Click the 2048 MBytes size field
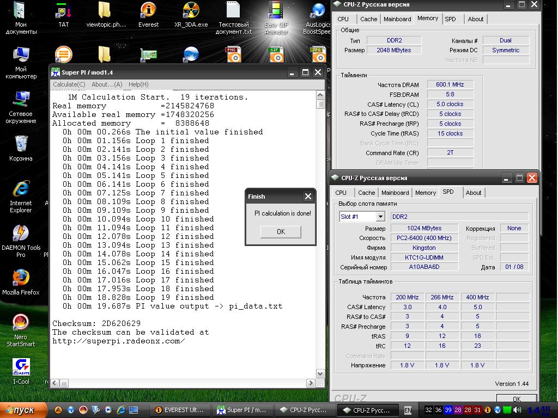Viewport: 558px width, 418px height. 393,50
